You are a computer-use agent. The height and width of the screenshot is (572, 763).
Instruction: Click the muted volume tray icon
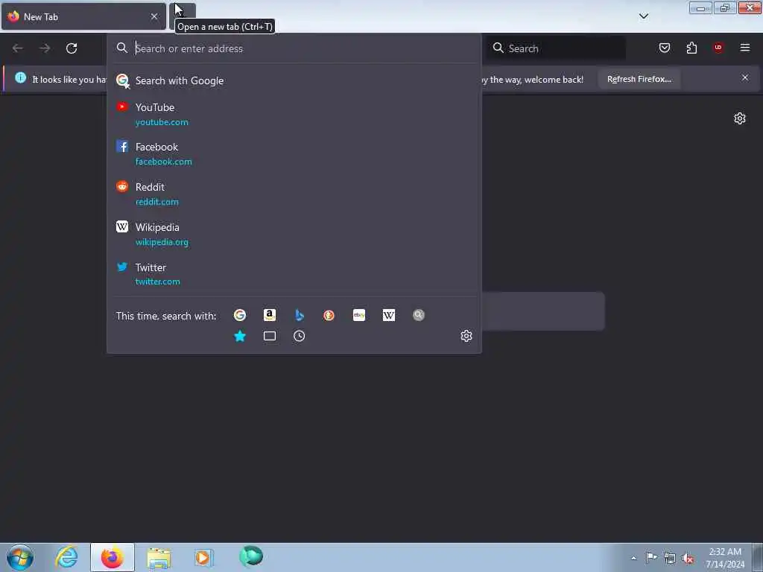688,558
